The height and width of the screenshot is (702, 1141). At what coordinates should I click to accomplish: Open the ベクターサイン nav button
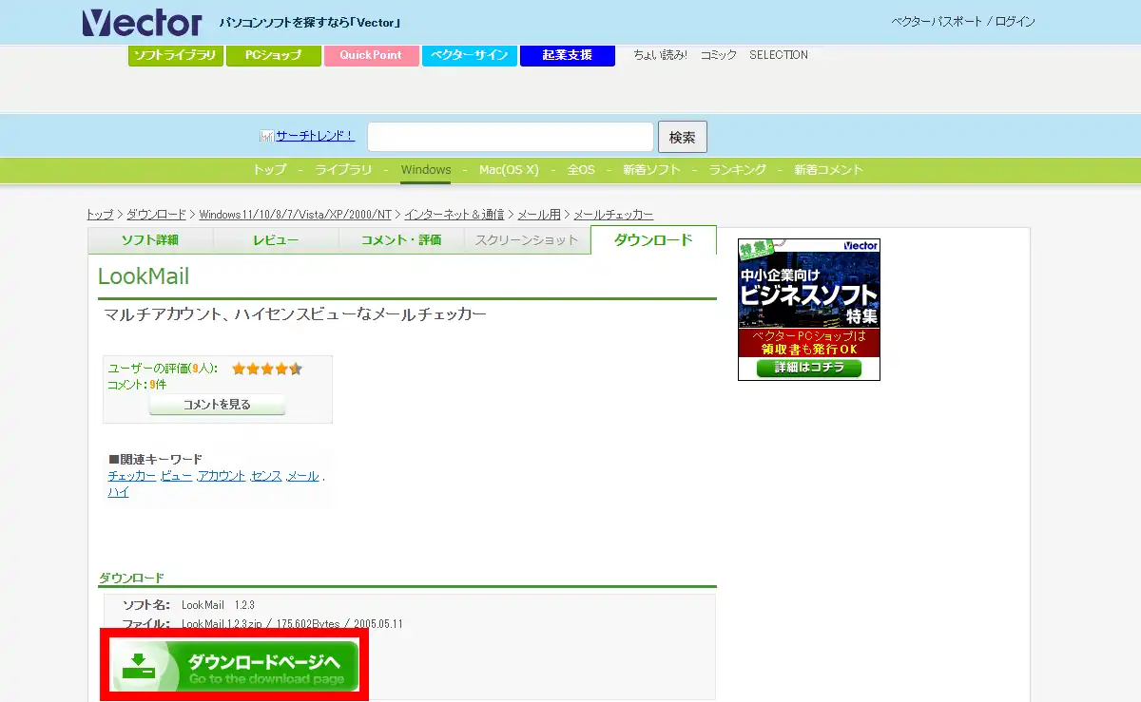(x=470, y=55)
